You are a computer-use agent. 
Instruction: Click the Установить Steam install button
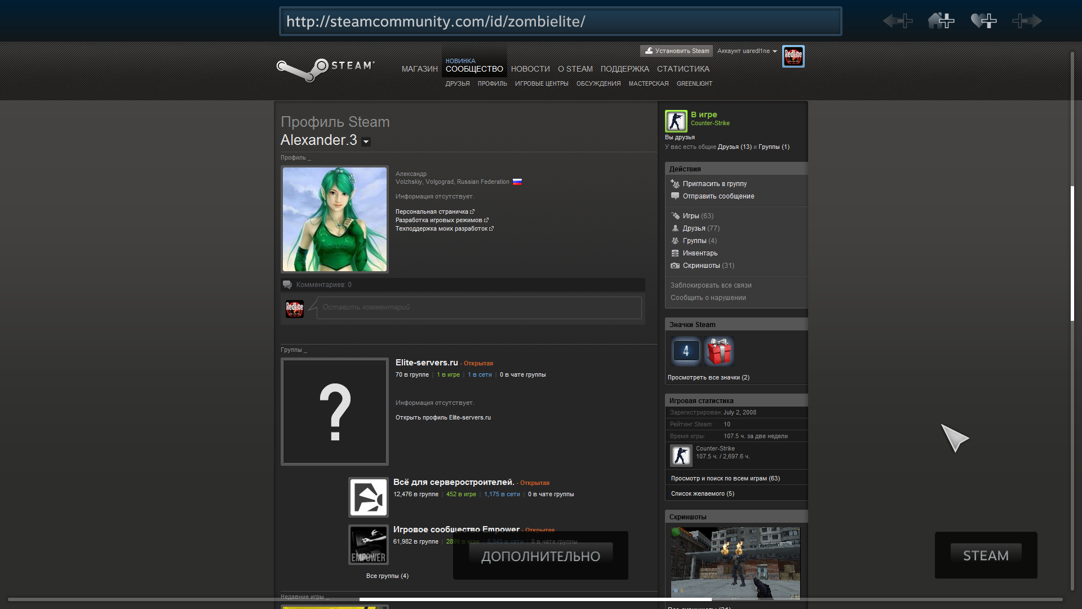[x=676, y=51]
